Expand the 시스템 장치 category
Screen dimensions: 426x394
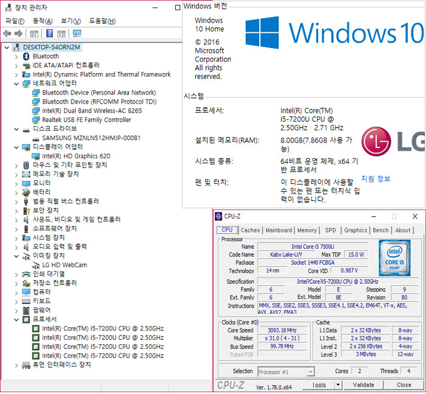pyautogui.click(x=16, y=239)
